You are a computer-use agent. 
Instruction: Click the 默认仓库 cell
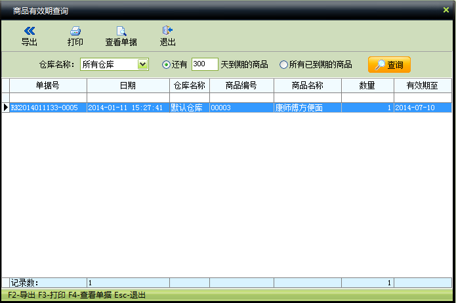pyautogui.click(x=190, y=108)
